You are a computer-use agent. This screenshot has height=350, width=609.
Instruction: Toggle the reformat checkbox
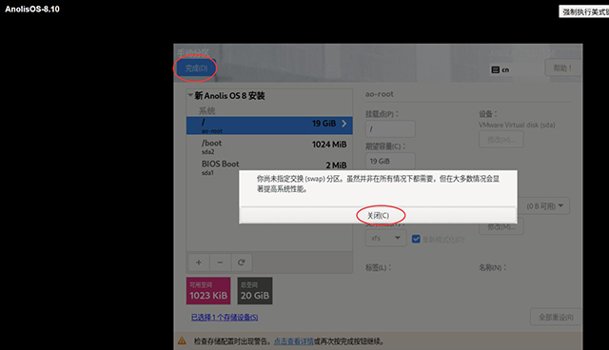(x=416, y=239)
